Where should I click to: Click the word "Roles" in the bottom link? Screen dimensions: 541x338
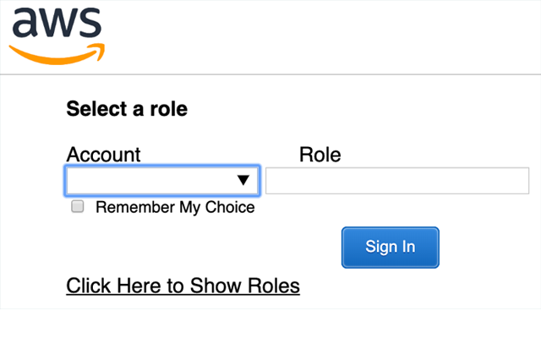[x=273, y=286]
